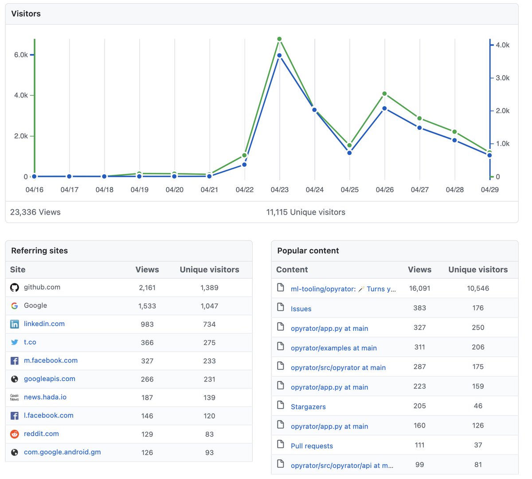
Task: Click the Reddit icon next to reddit.com
Action: [x=15, y=434]
